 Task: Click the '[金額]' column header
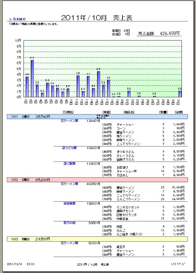point(179,112)
